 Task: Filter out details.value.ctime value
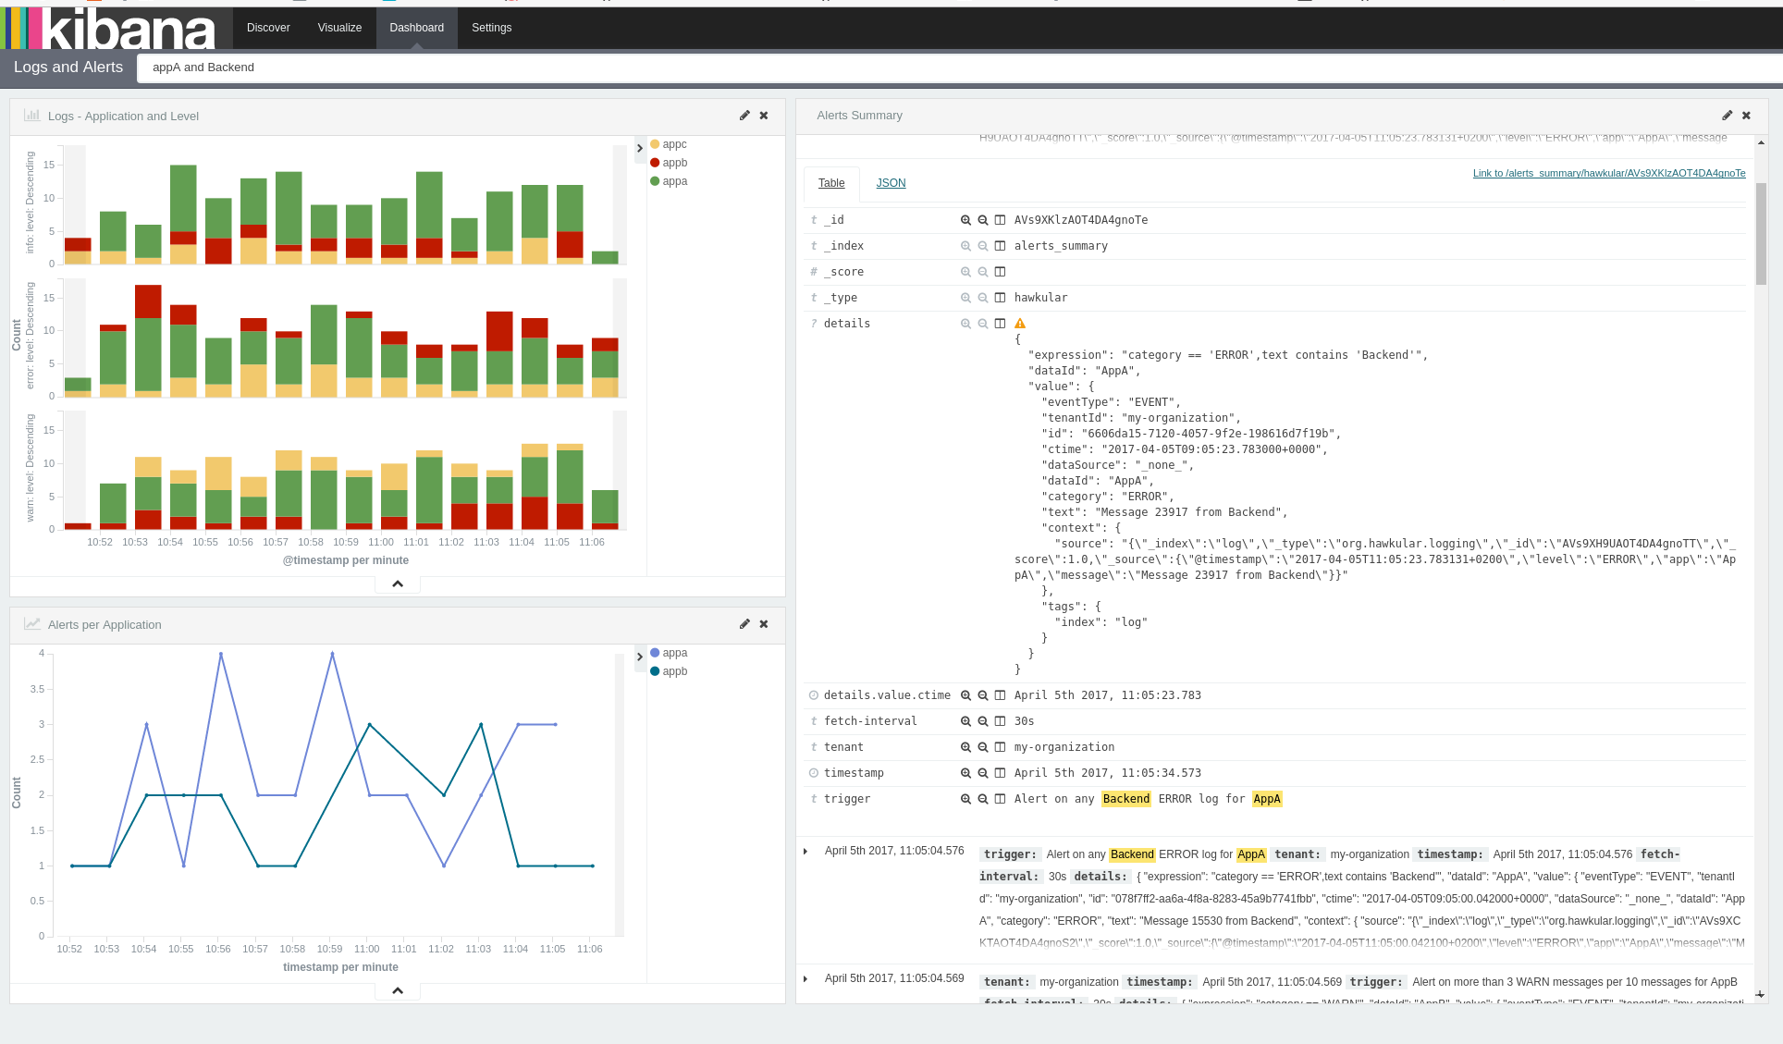tap(983, 695)
